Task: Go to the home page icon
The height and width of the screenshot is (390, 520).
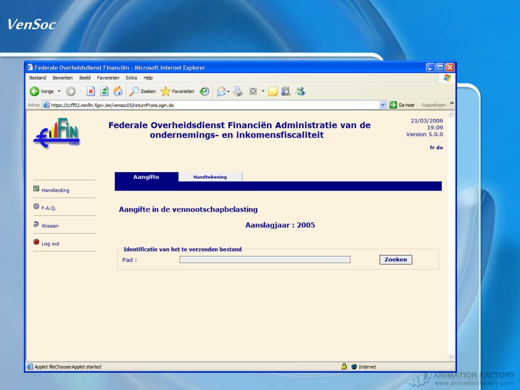Action: click(x=118, y=91)
